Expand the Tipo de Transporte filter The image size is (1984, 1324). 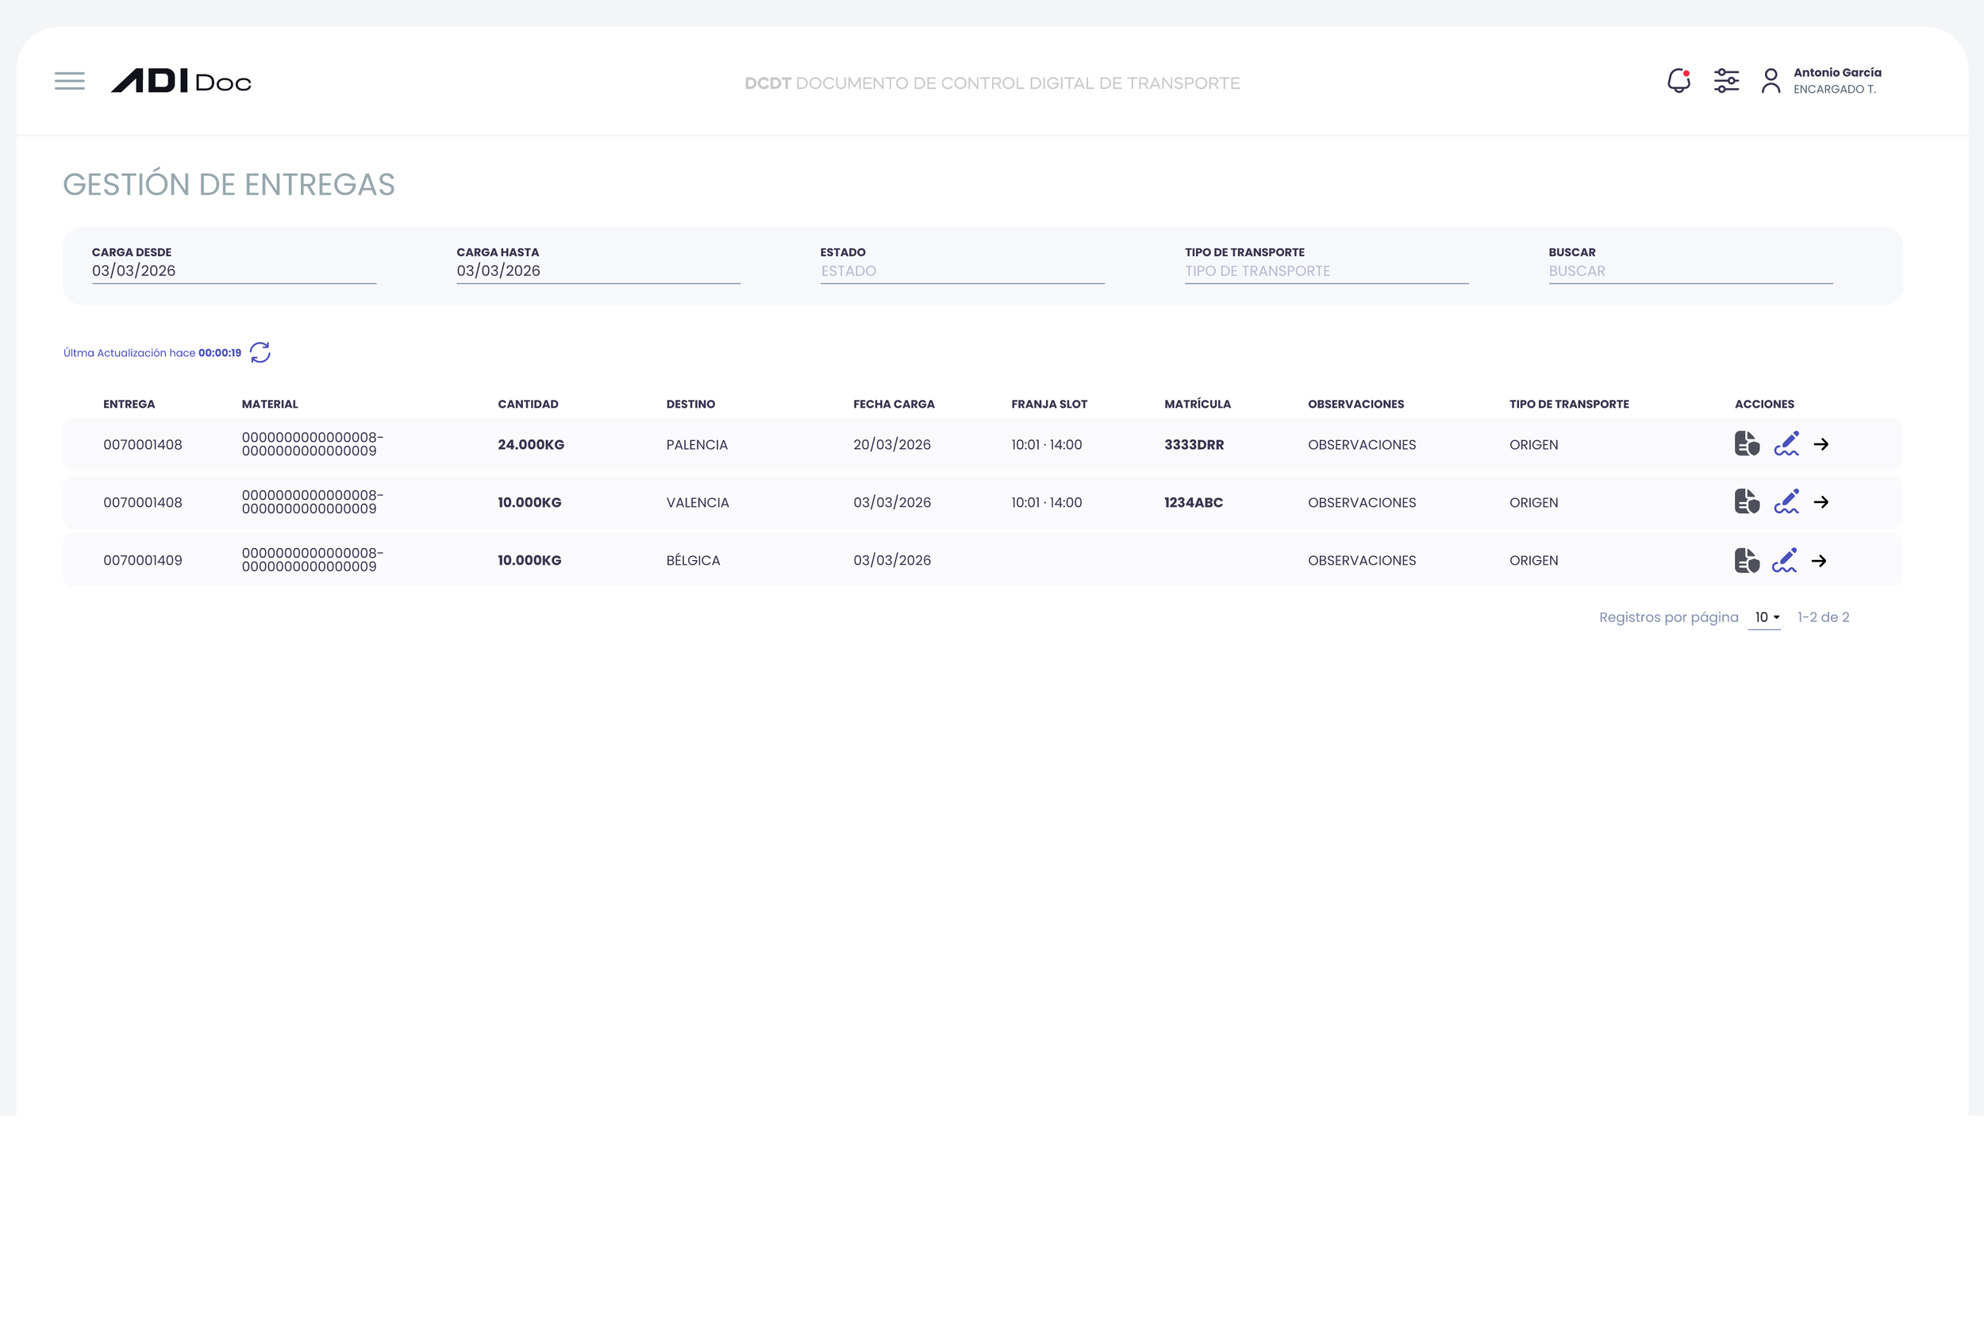pyautogui.click(x=1325, y=271)
